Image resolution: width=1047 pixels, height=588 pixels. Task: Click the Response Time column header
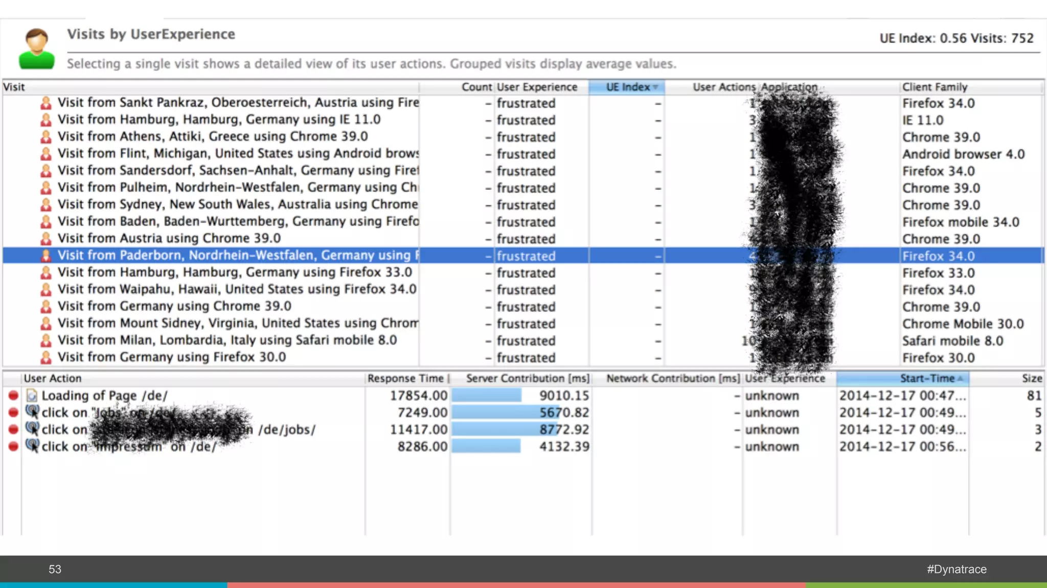[405, 379]
